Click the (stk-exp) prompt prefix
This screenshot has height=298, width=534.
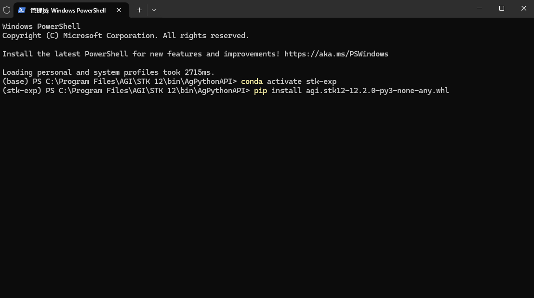pos(22,91)
